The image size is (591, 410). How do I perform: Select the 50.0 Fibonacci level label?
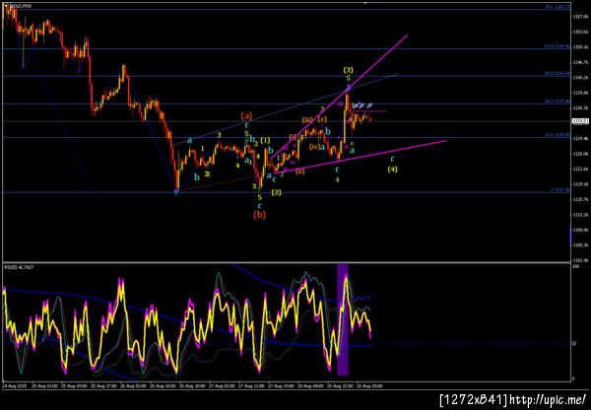(x=558, y=74)
